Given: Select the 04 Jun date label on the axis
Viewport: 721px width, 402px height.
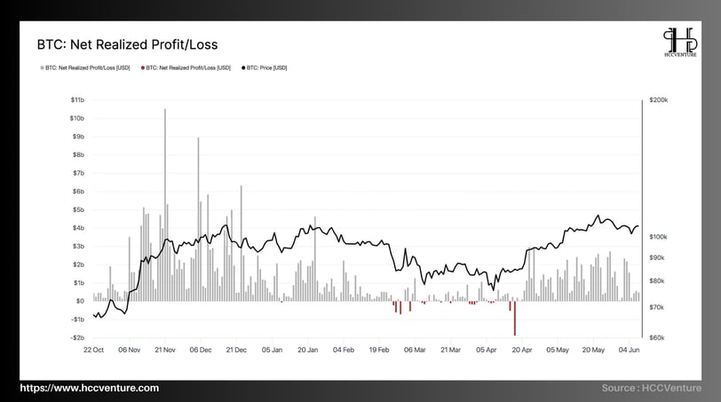Looking at the screenshot, I should pyautogui.click(x=629, y=350).
